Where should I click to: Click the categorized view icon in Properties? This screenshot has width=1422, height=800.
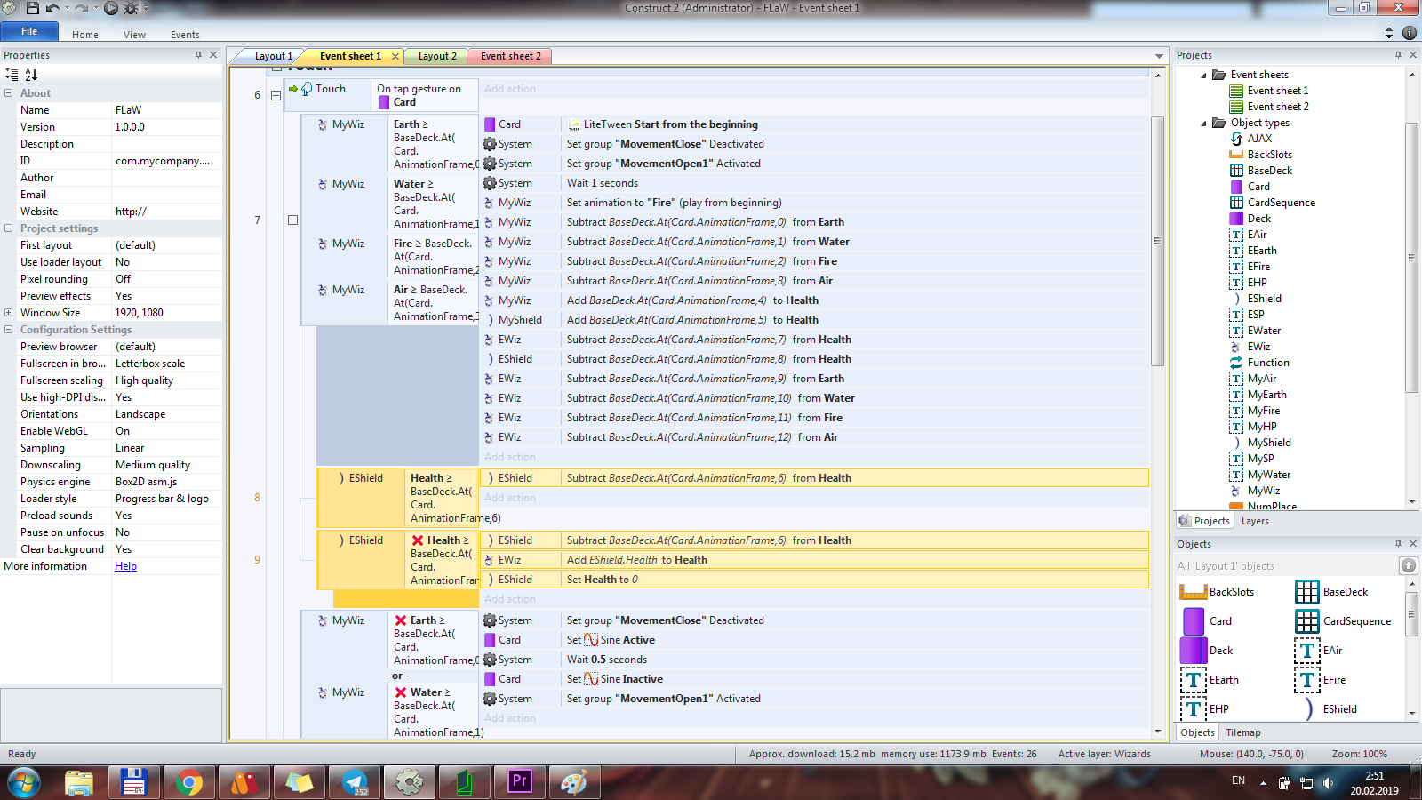(12, 75)
